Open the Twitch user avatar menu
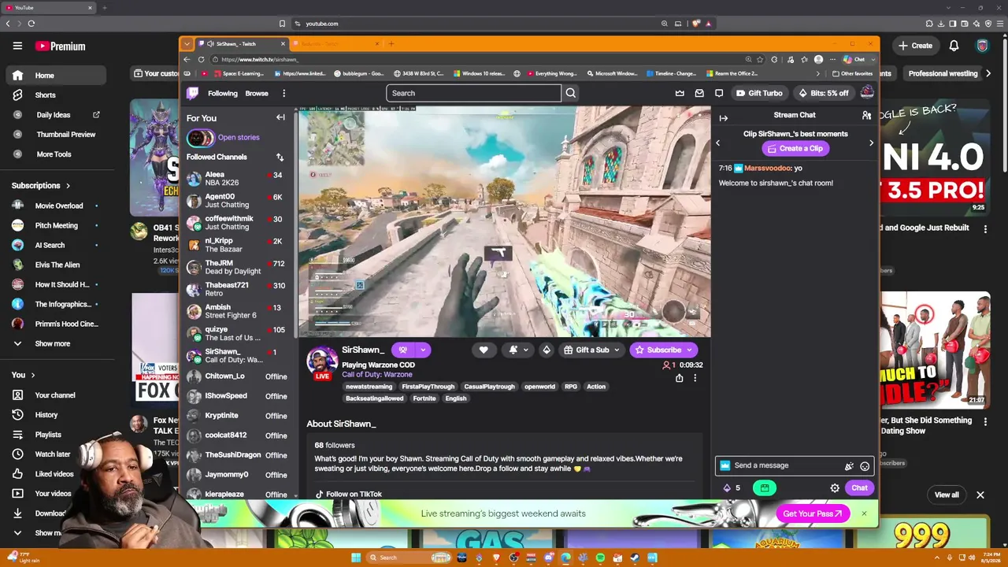Viewport: 1008px width, 567px height. tap(867, 93)
